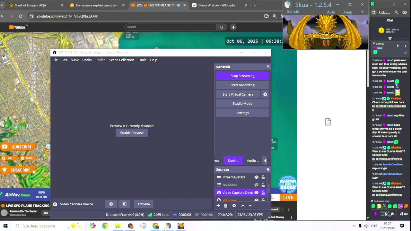
Task: Pop out the Controls dock panel
Action: tap(268, 67)
